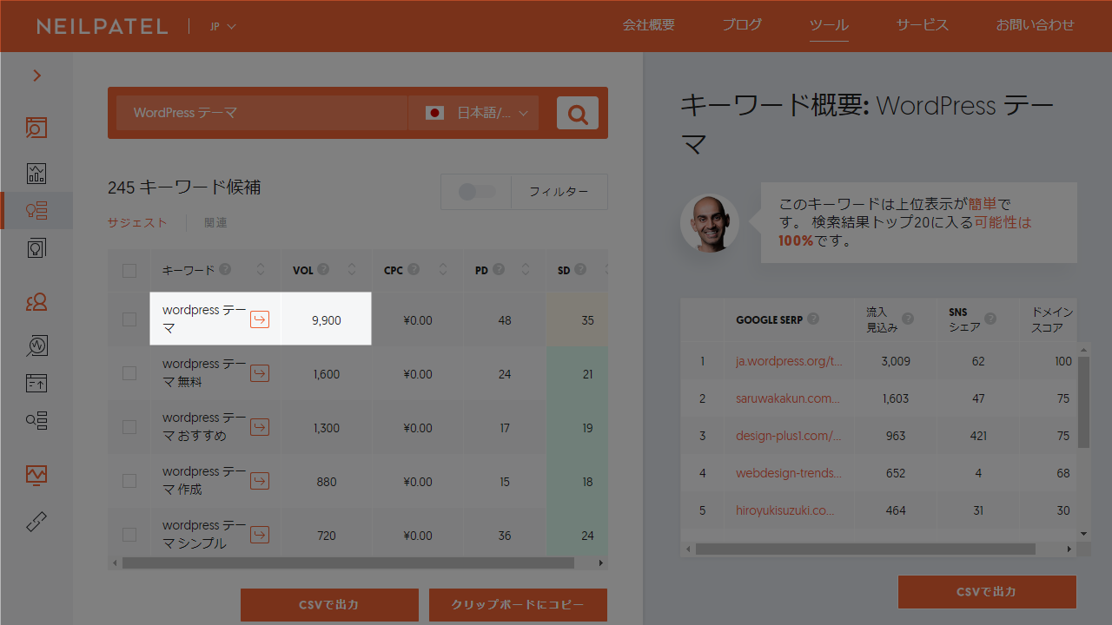Viewport: 1112px width, 625px height.
Task: Open ja.wordpress.org SERP link
Action: (789, 361)
